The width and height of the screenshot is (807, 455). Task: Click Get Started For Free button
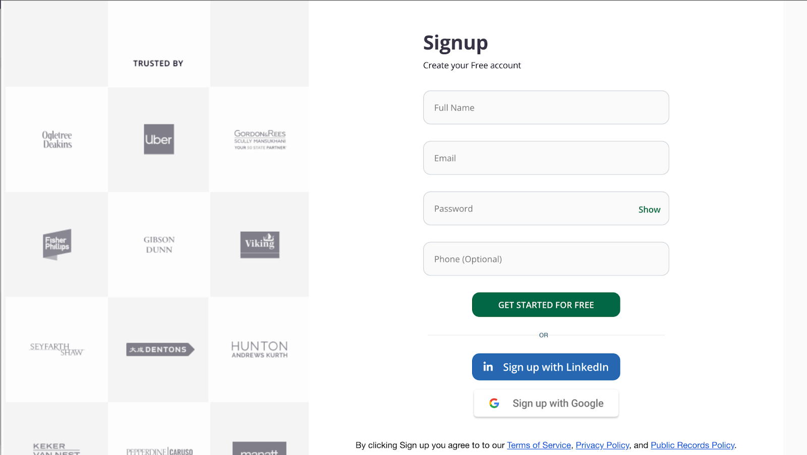[546, 305]
